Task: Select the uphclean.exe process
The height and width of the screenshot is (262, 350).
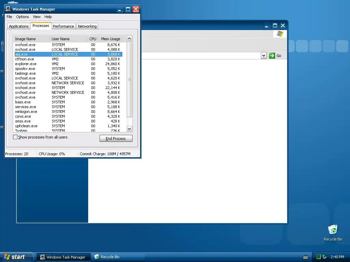Action: [x=68, y=126]
